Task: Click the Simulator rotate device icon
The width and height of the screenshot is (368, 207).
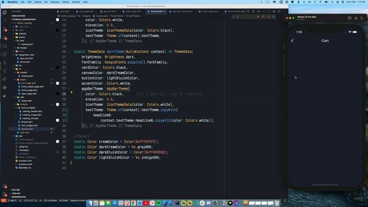Action: pyautogui.click(x=362, y=18)
